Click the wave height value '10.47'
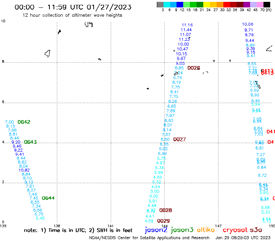 182,49
